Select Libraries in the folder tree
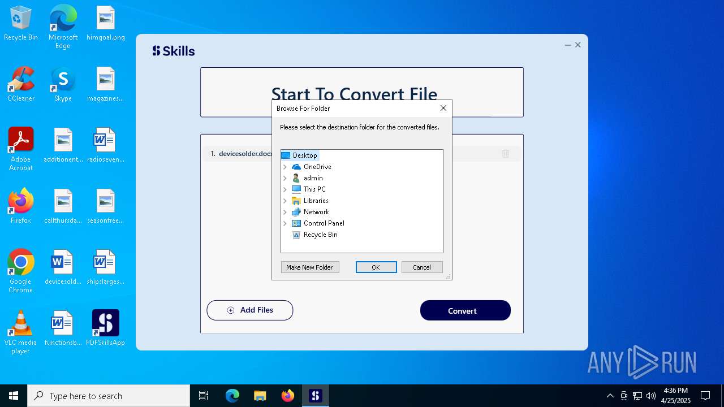 click(x=316, y=201)
